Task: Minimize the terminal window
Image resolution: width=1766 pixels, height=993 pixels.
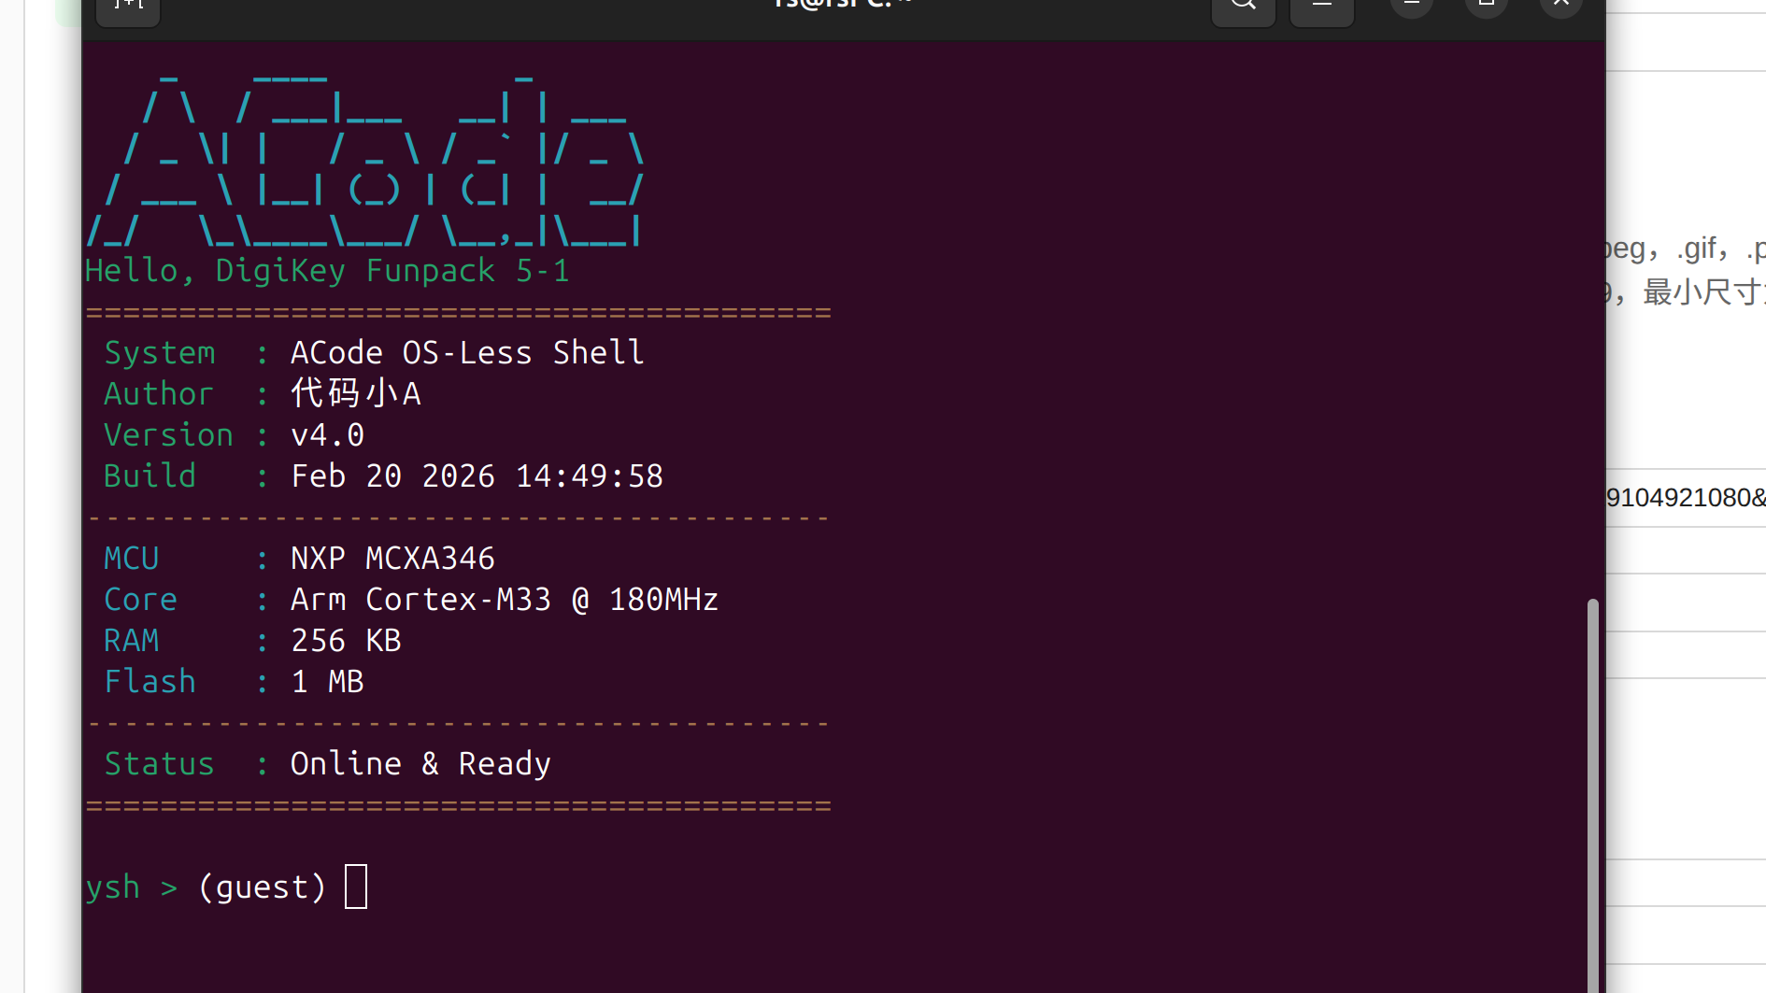Action: tap(1411, 6)
